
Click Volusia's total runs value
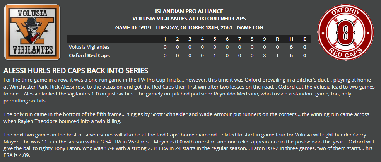point(277,47)
